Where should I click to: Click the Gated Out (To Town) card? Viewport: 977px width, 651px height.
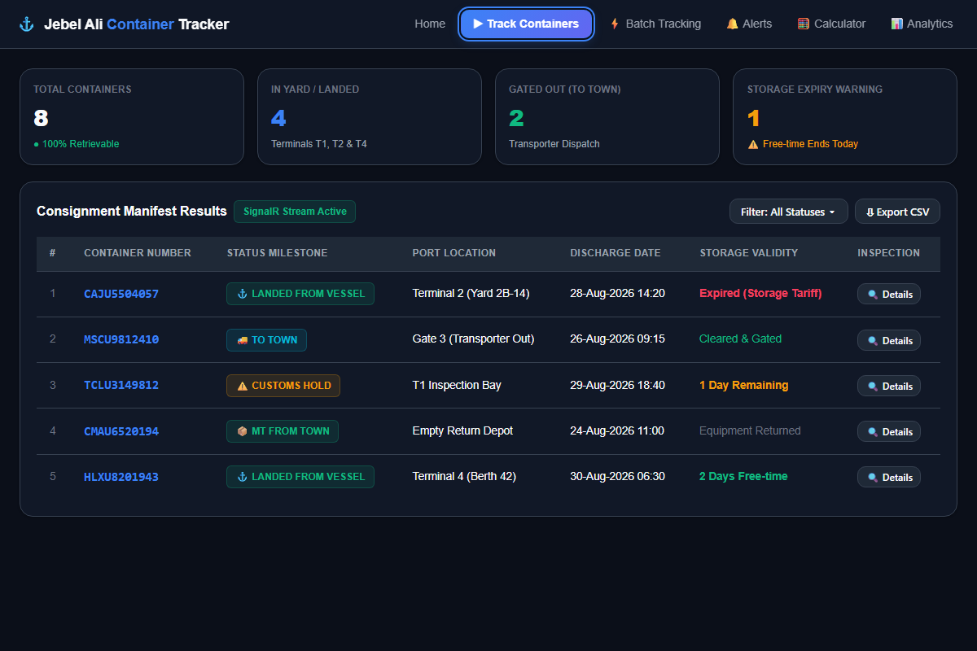[607, 116]
